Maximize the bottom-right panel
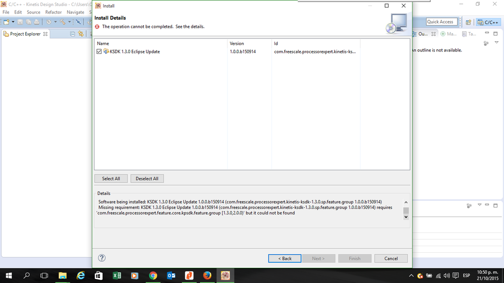 (x=495, y=205)
